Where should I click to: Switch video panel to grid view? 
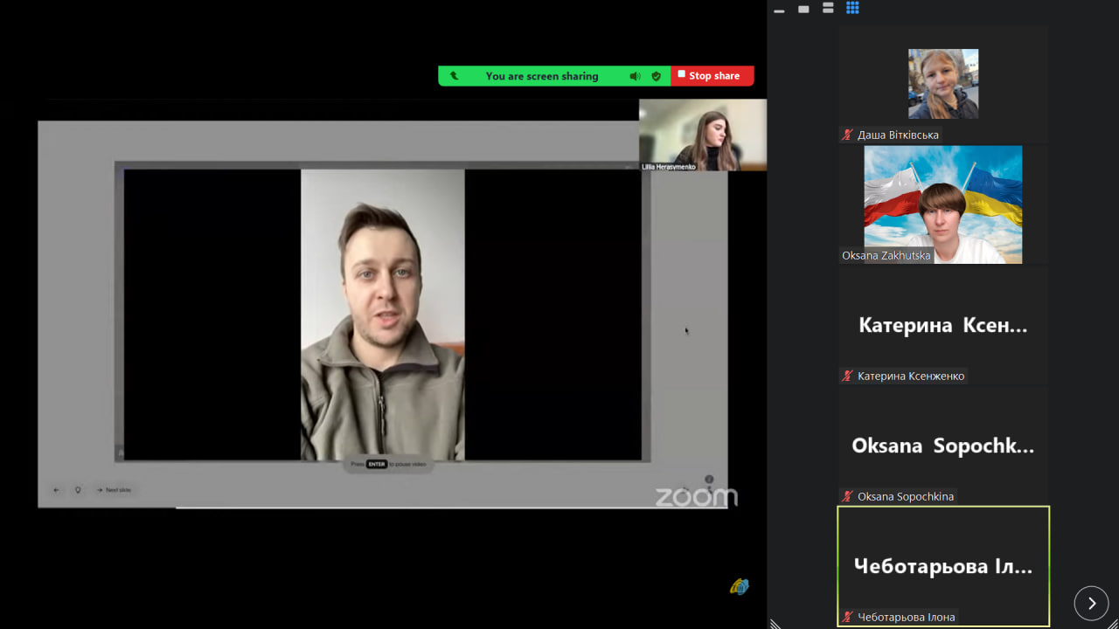pyautogui.click(x=852, y=9)
